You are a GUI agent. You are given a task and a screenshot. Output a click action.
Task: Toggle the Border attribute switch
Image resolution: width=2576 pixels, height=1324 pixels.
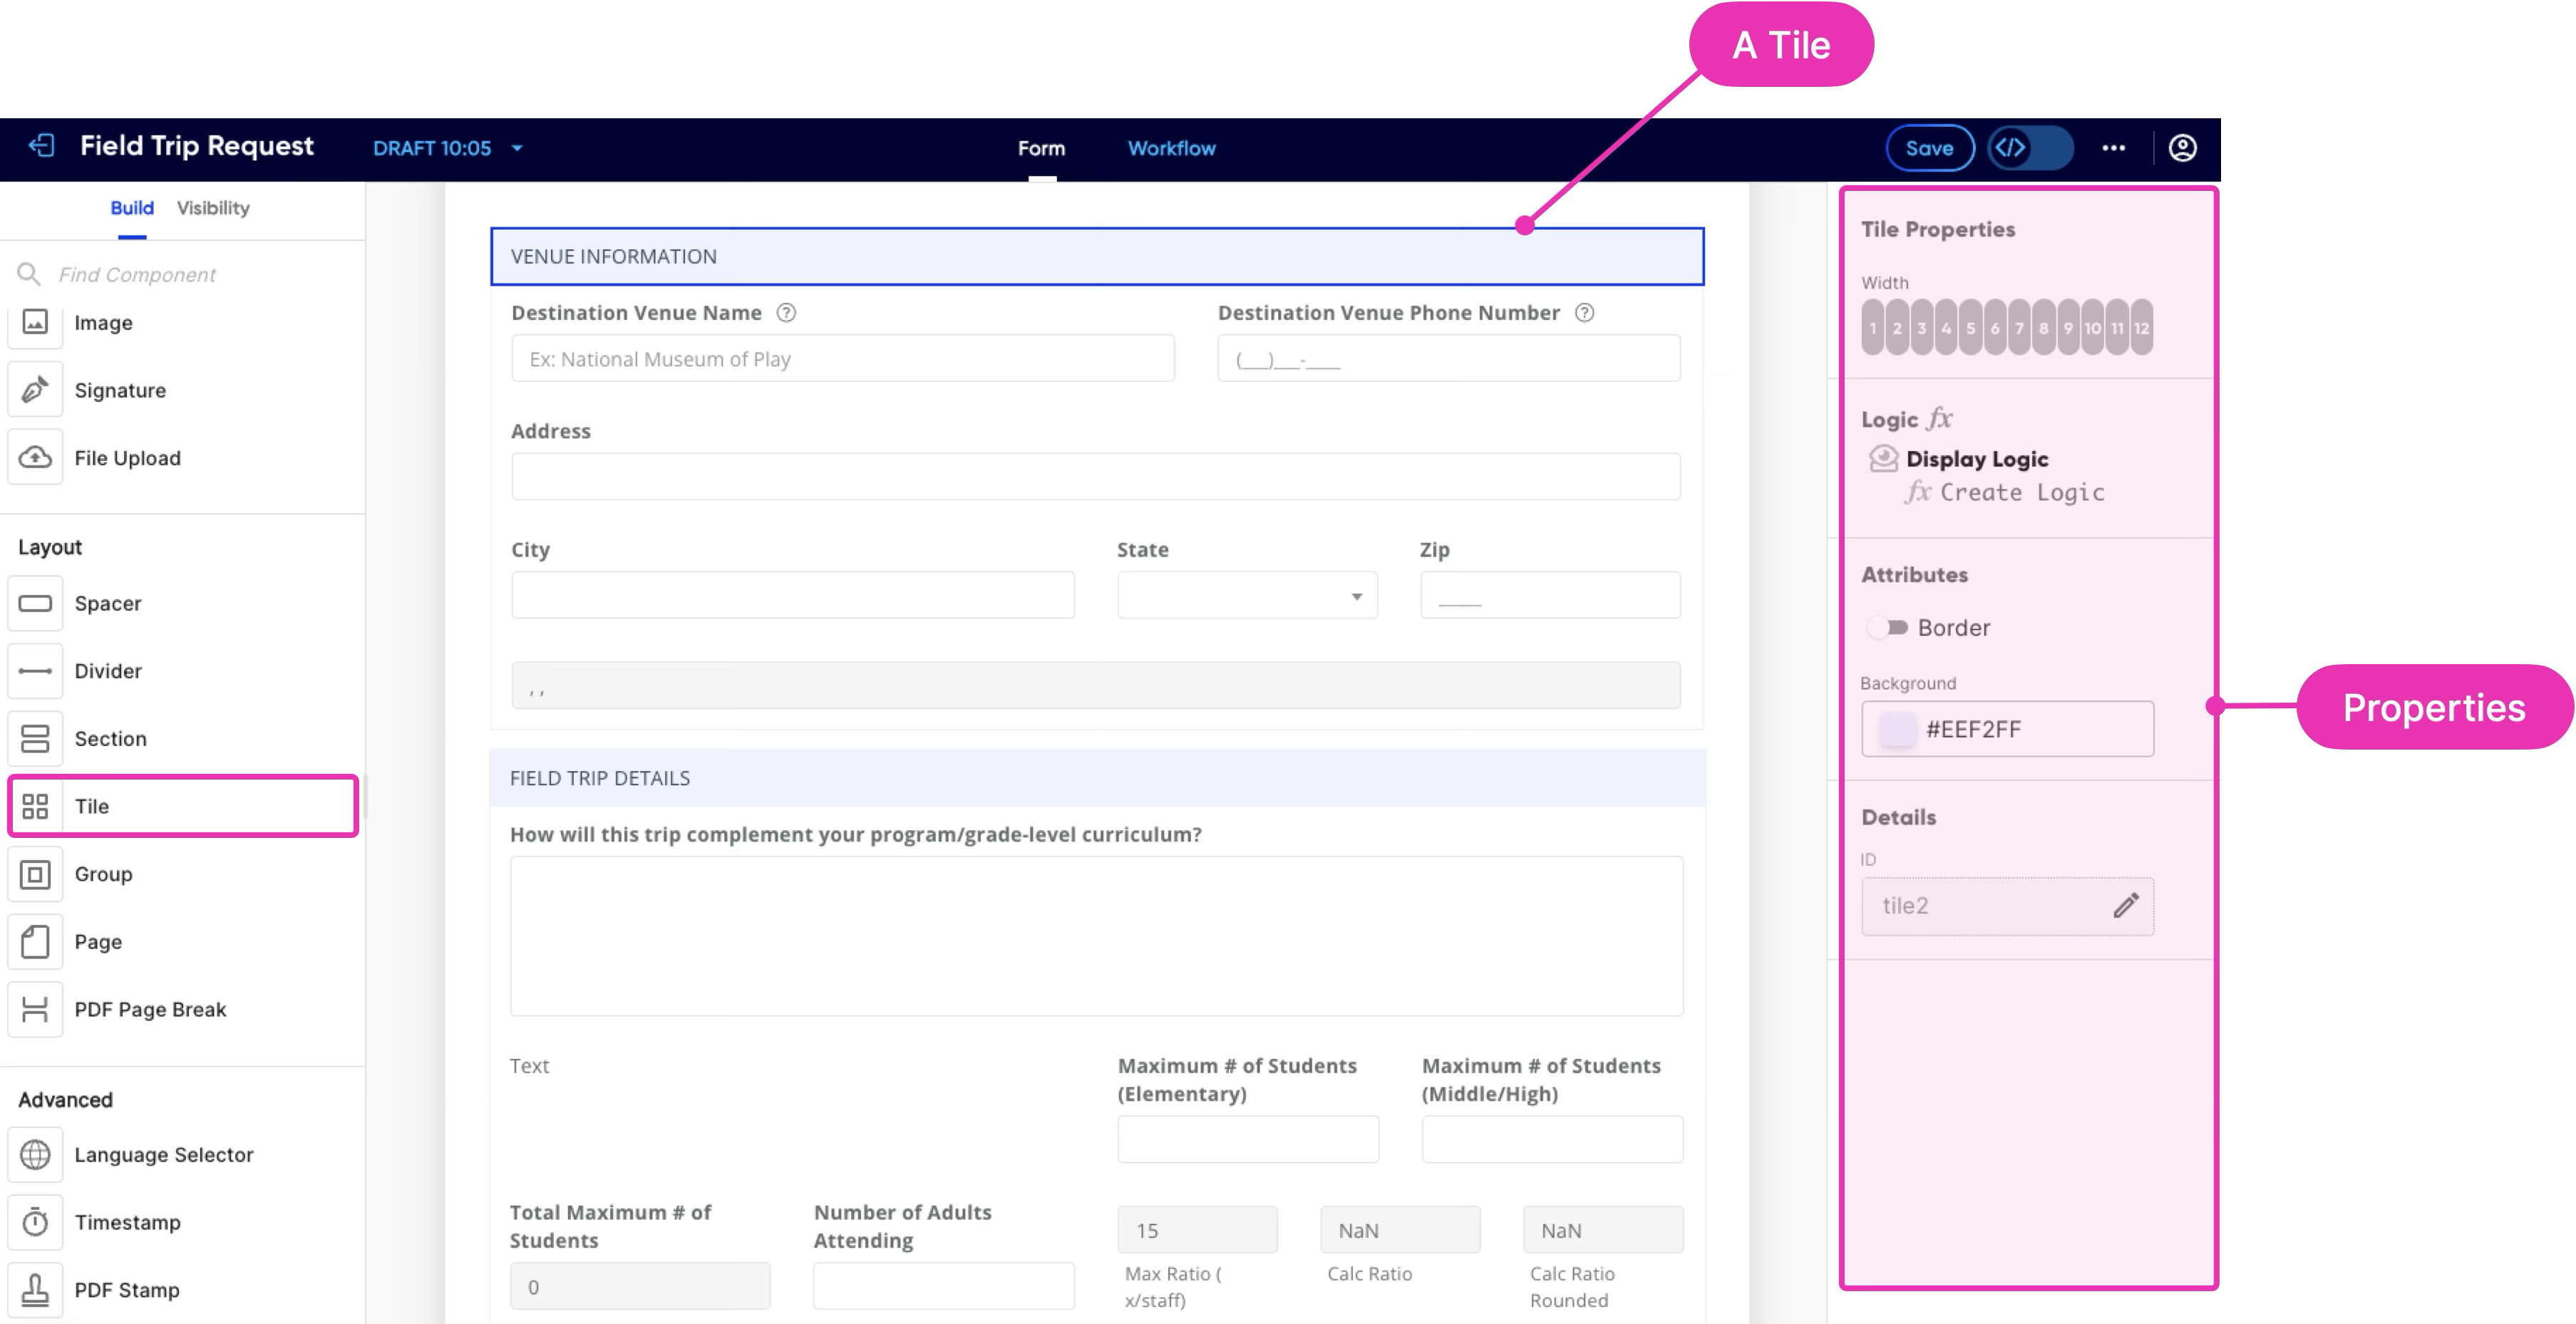pyautogui.click(x=1887, y=628)
